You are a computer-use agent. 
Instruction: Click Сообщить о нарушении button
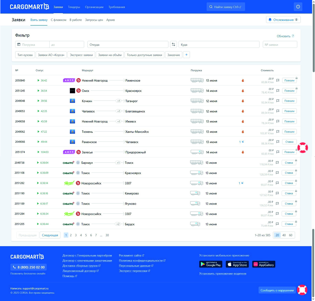click(277, 290)
